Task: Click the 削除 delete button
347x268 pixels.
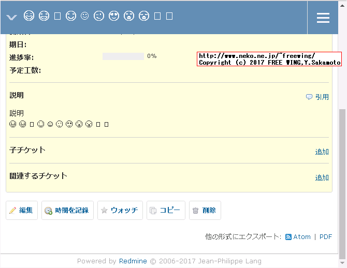Action: 205,210
